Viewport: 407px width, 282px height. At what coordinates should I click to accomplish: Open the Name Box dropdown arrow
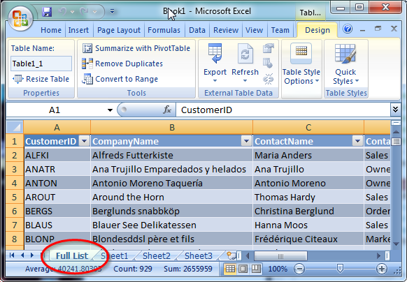point(110,110)
